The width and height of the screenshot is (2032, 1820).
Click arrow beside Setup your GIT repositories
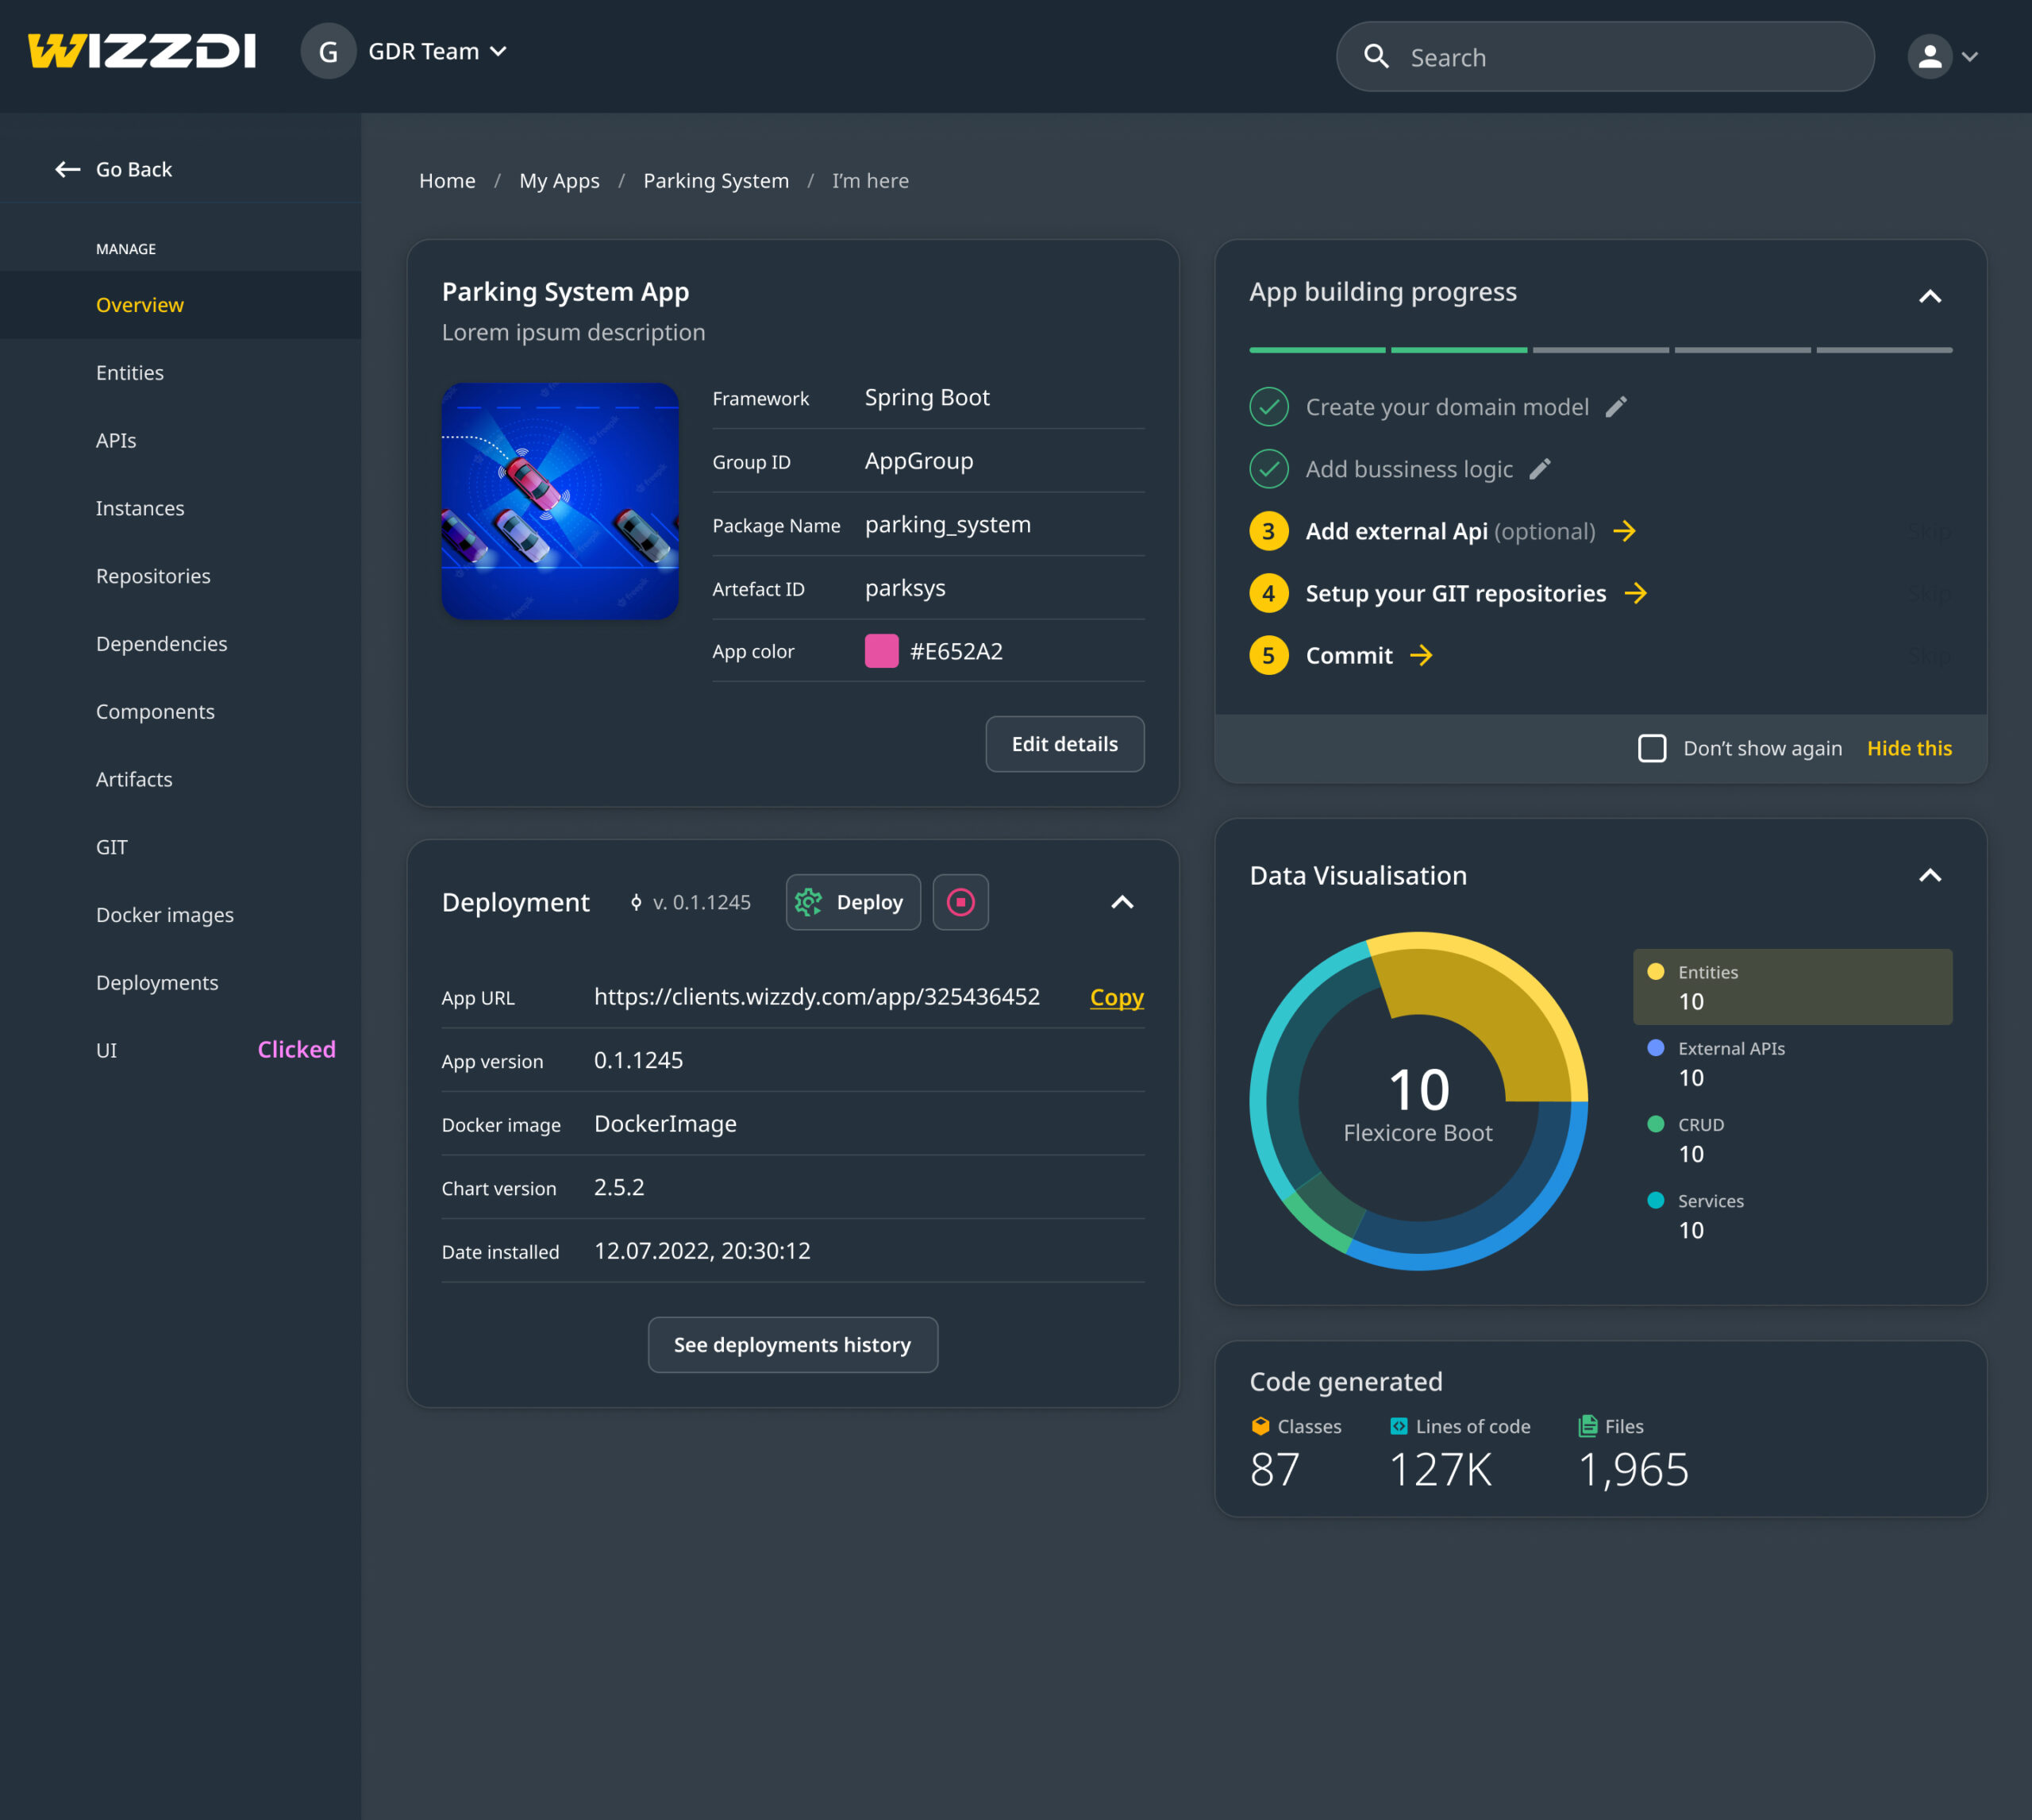point(1635,593)
